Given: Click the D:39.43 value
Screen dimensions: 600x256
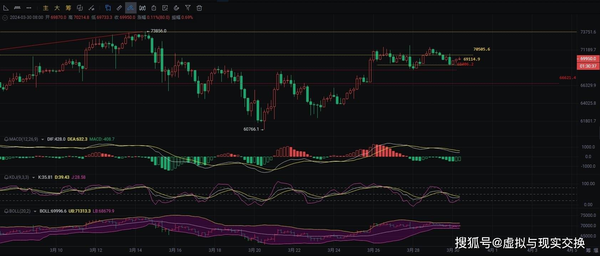Looking at the screenshot, I should [62, 177].
